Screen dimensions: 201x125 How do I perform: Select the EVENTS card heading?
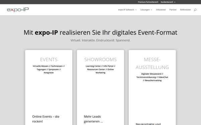(49, 60)
